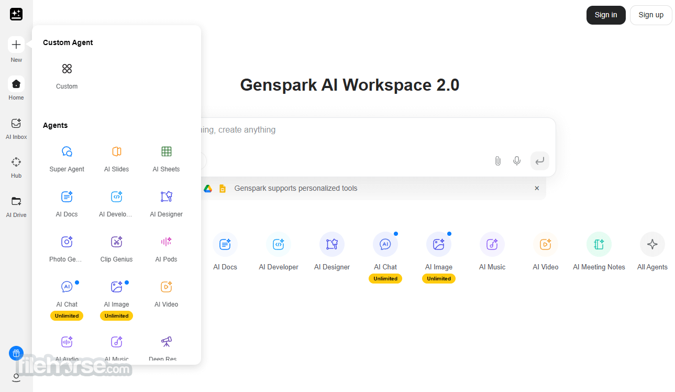Open AI Inbox in the sidebar
Image resolution: width=675 pixels, height=392 pixels.
16,123
